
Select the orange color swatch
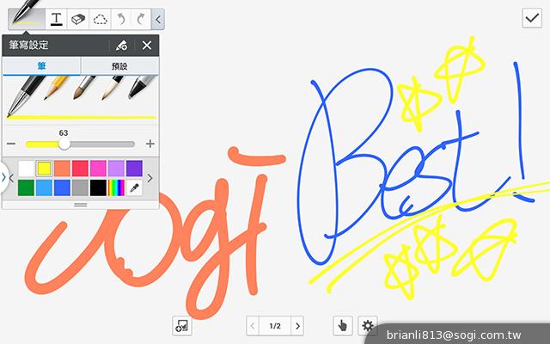click(62, 169)
